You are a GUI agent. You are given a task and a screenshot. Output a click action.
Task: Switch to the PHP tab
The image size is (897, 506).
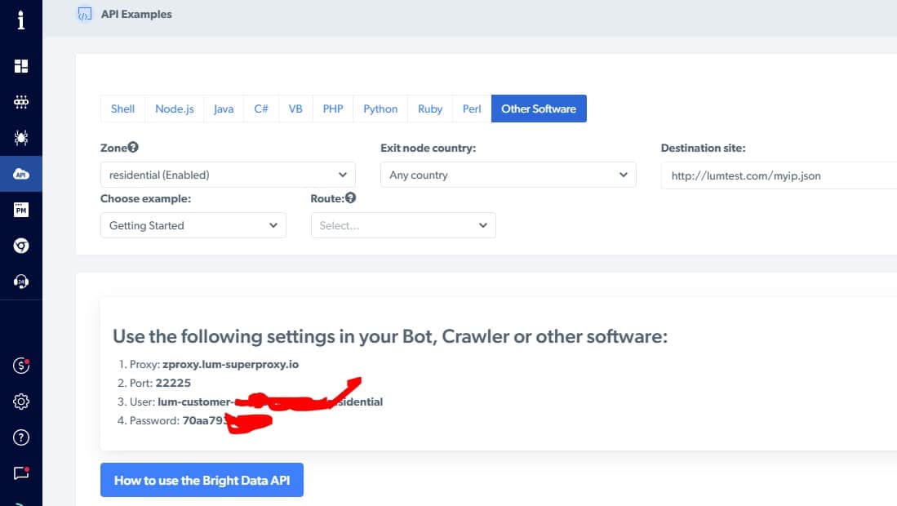coord(333,109)
